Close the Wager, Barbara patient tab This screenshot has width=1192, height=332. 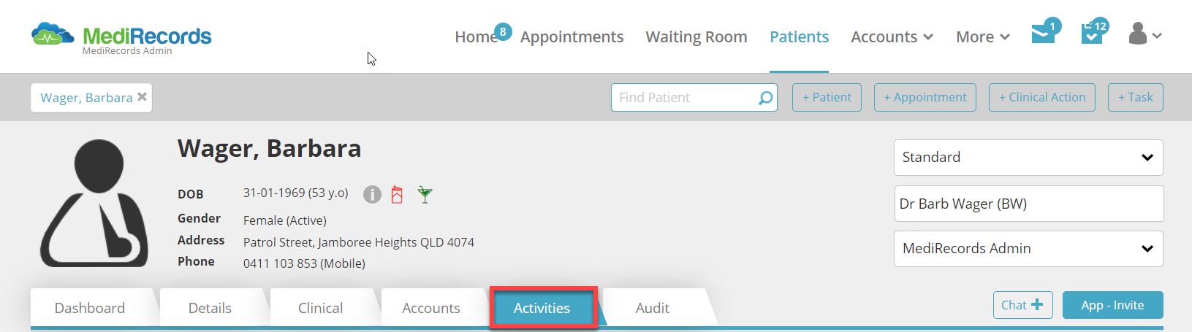143,96
